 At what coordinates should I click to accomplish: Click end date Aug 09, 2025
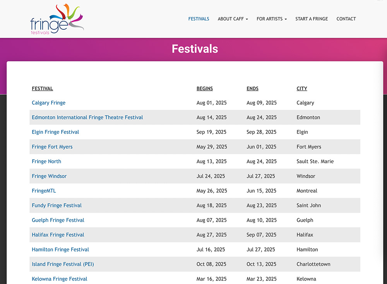click(x=262, y=103)
